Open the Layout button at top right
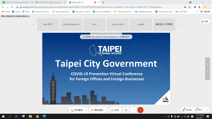212x119 pixels. (205, 21)
